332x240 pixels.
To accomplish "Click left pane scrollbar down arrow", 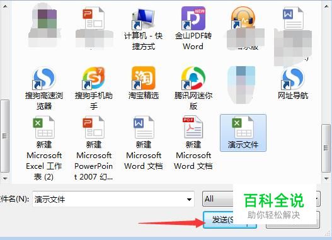I will (x=5, y=179).
